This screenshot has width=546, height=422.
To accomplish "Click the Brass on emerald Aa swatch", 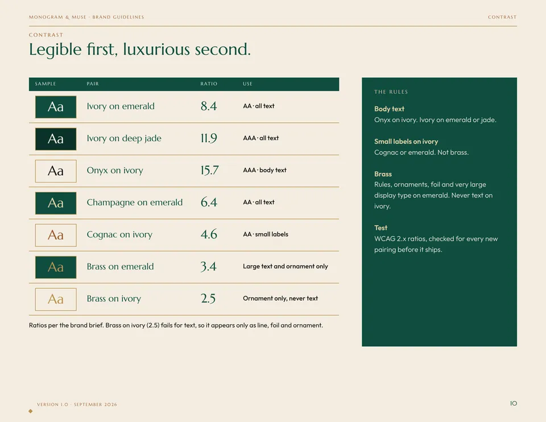I will point(56,267).
